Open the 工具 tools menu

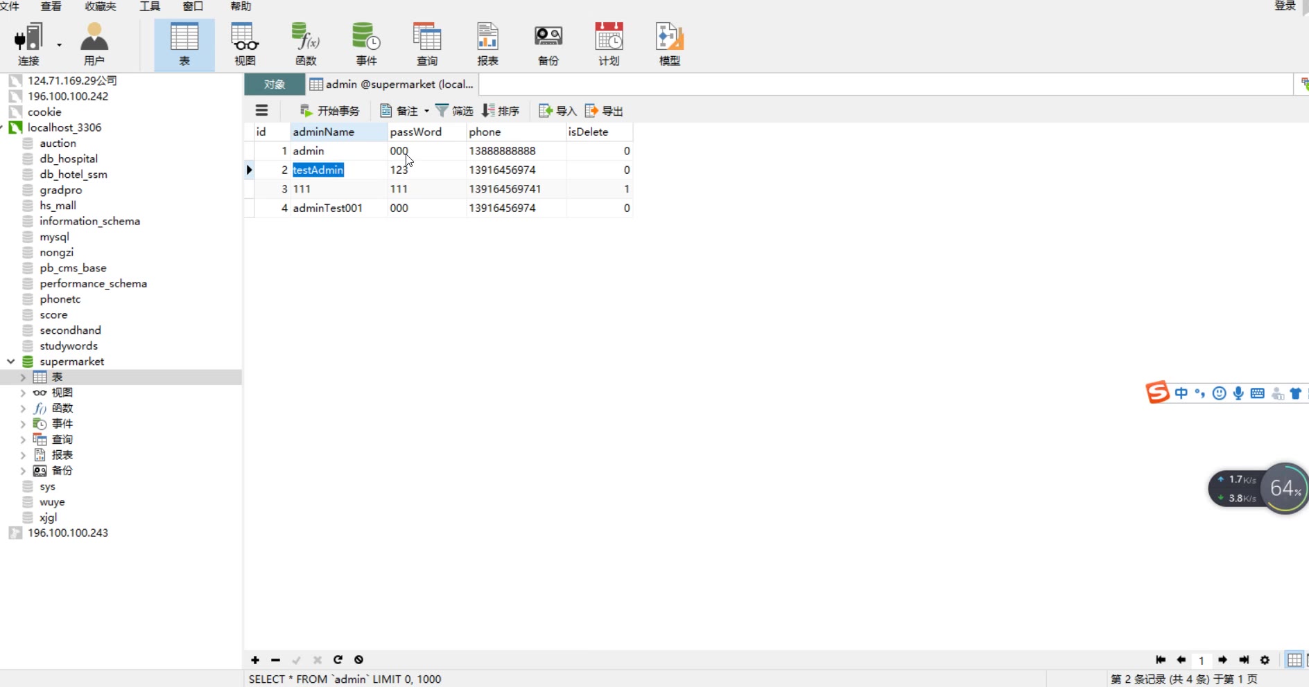pos(150,6)
